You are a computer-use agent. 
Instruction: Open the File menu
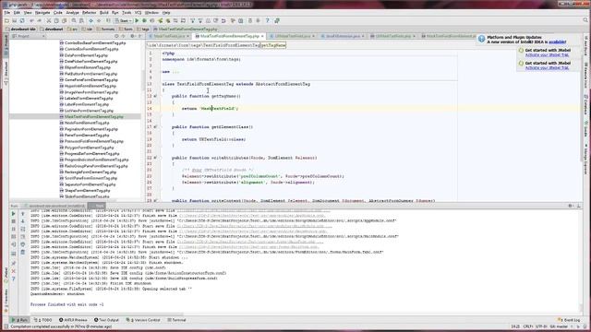[x=7, y=12]
